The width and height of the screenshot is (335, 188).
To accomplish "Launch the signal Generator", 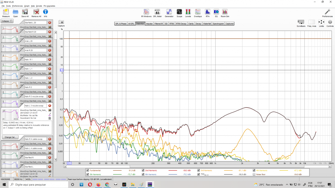I will (169, 13).
